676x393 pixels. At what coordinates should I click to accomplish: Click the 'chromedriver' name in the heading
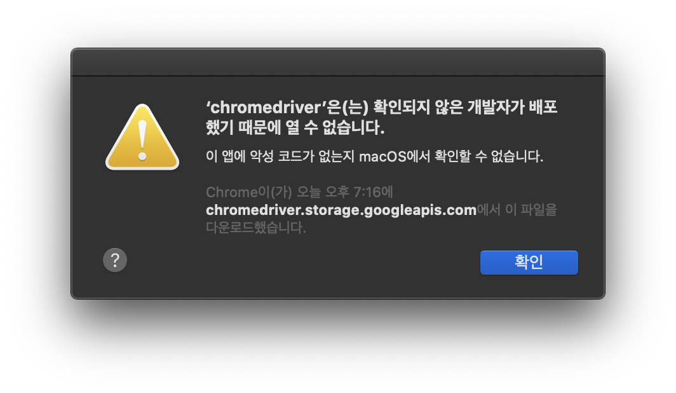click(266, 107)
